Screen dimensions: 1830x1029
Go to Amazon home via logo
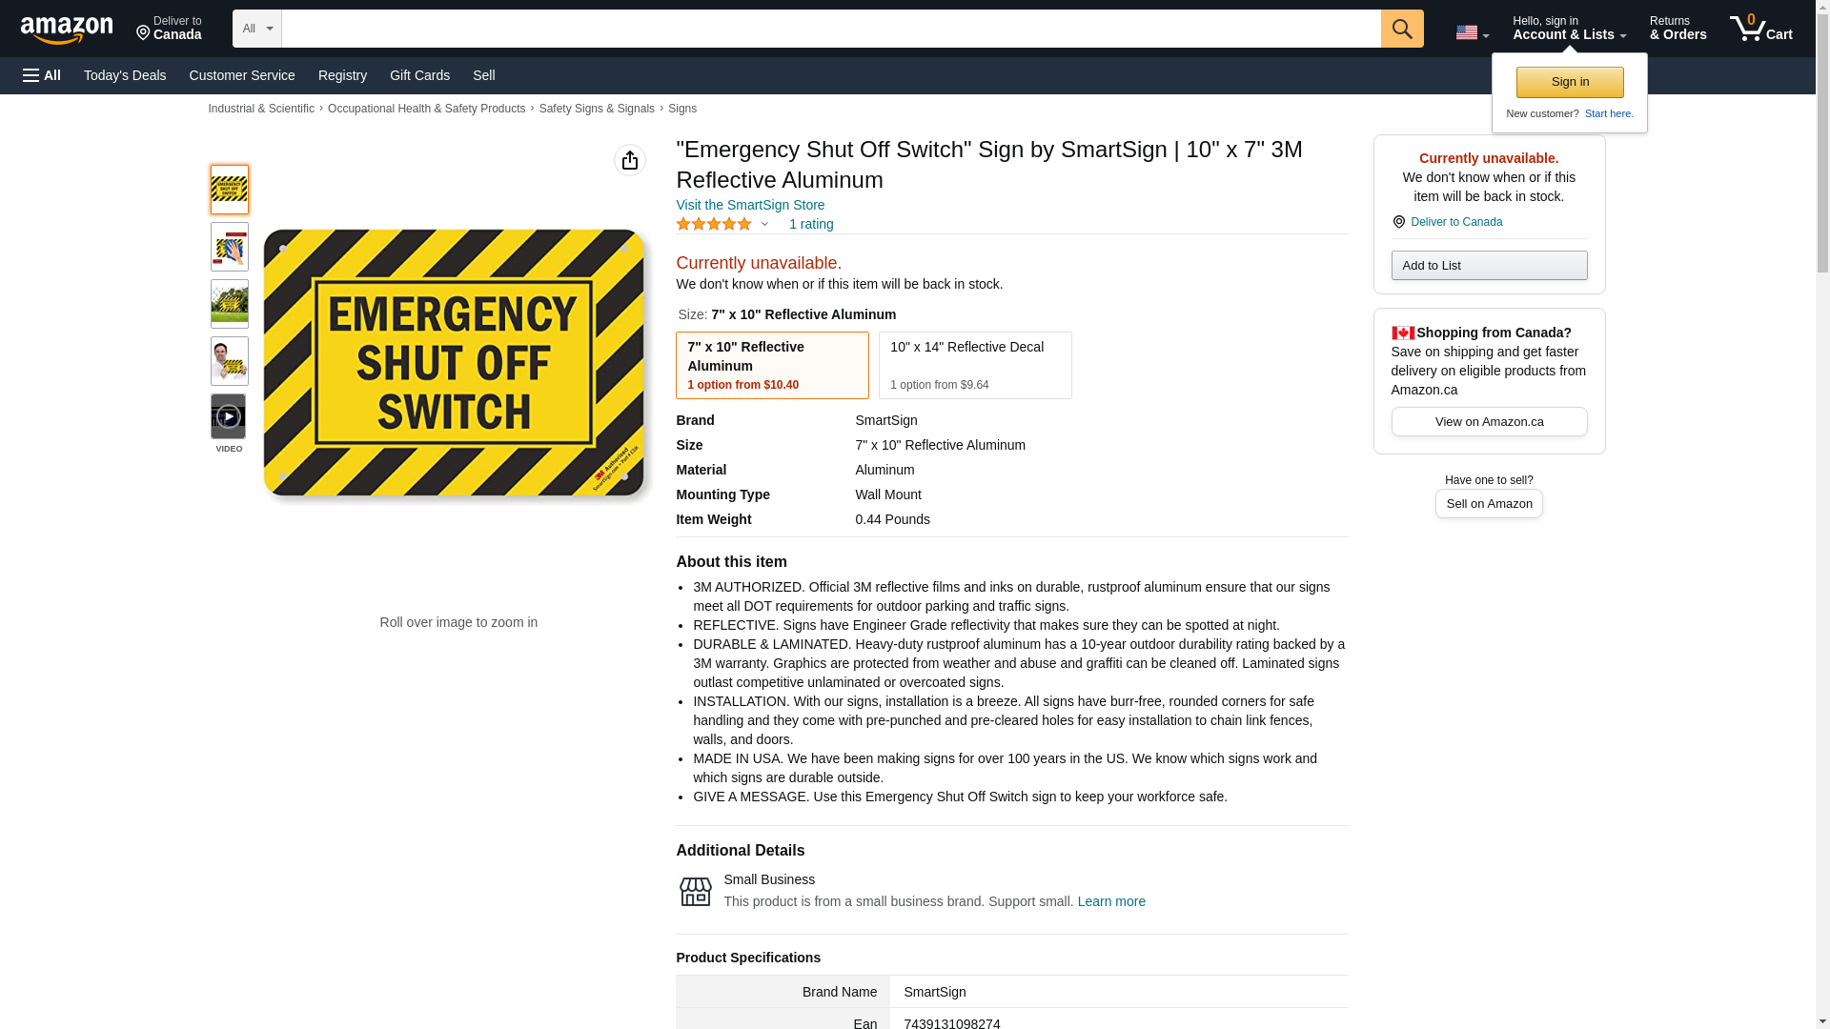point(67,30)
